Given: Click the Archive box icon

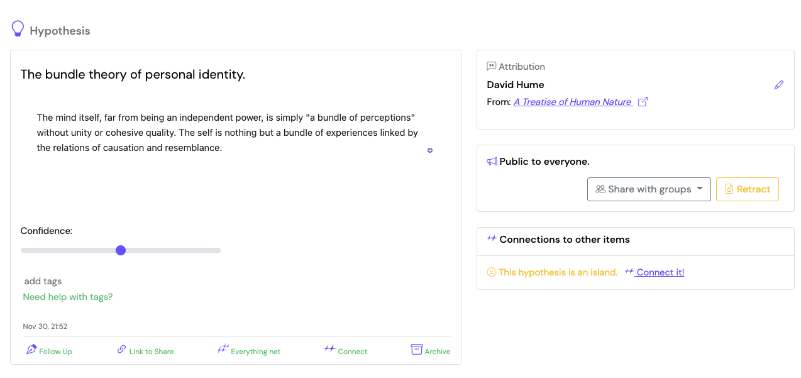Looking at the screenshot, I should tap(416, 349).
